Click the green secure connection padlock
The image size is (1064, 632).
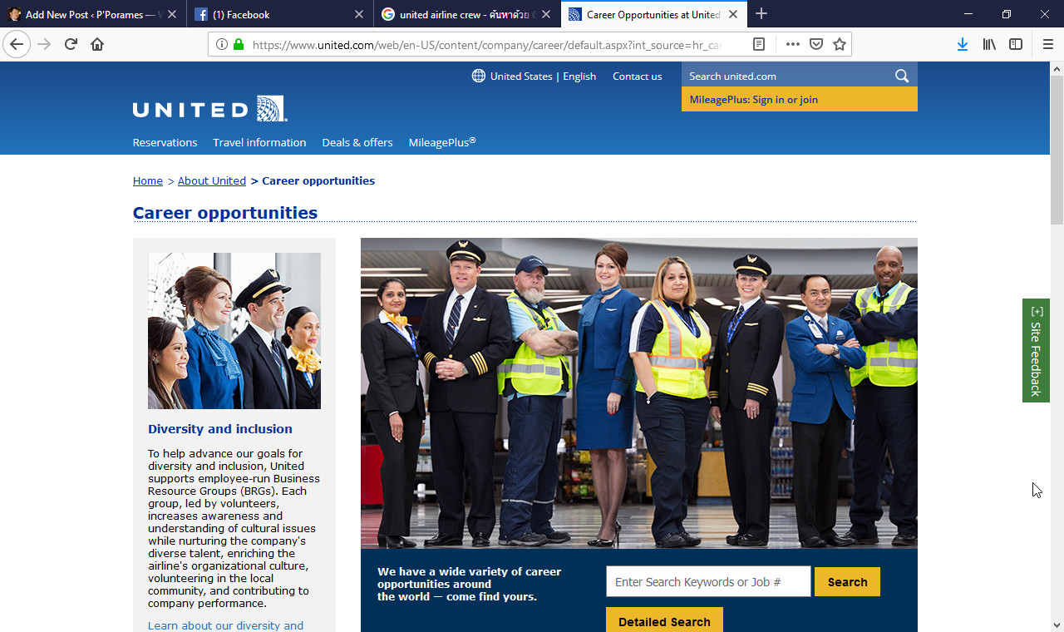pos(239,44)
